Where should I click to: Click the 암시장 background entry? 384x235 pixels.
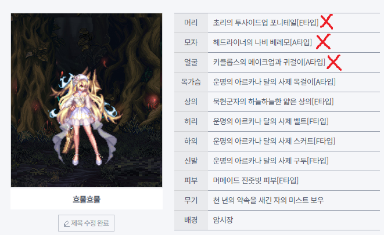tap(223, 220)
